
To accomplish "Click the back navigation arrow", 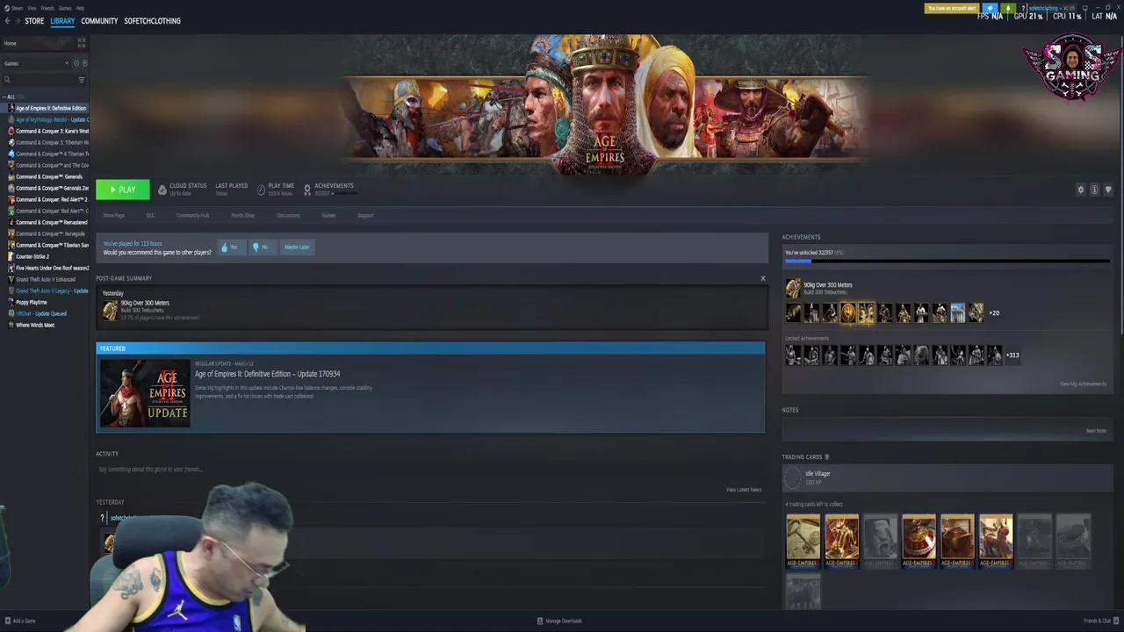I will point(7,21).
